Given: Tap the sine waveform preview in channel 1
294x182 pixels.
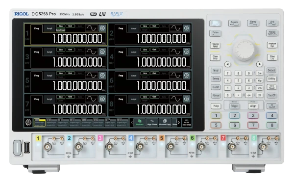Looking at the screenshot, I should click(91, 28).
